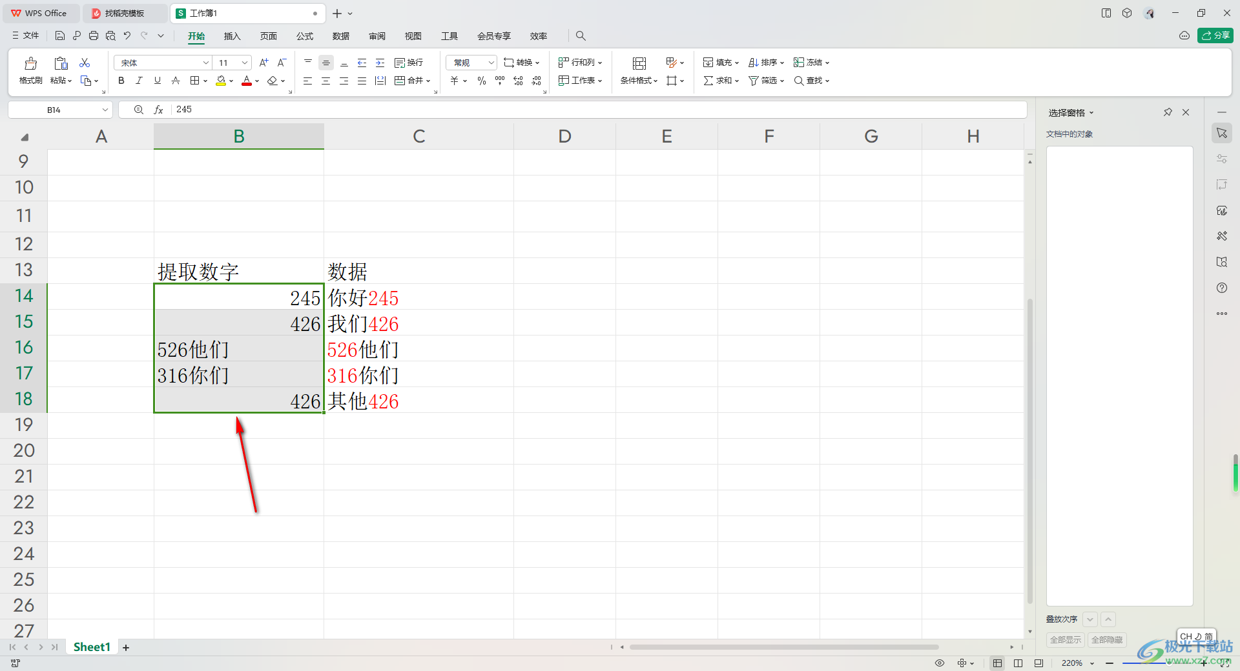Click the Share (分享) button
Screen dimensions: 1240x671
[1215, 35]
